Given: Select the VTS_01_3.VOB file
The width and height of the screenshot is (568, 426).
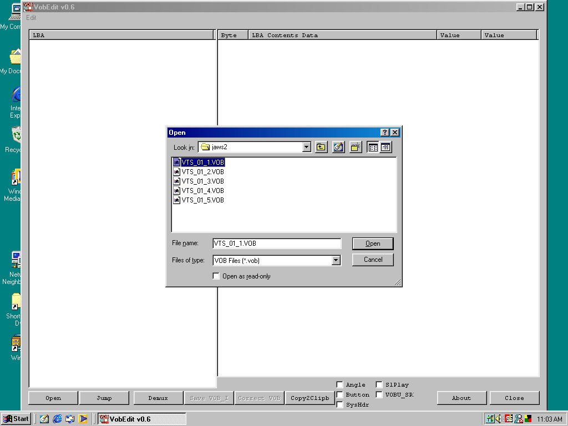Looking at the screenshot, I should [202, 181].
